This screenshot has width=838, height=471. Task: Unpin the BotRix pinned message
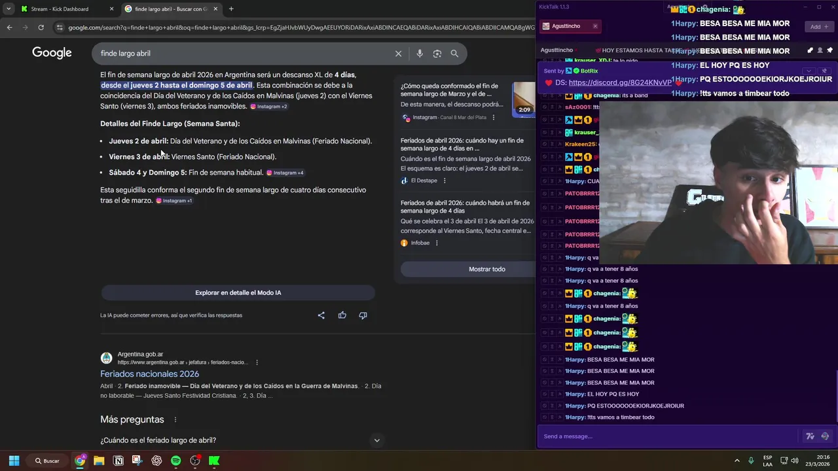click(x=825, y=71)
